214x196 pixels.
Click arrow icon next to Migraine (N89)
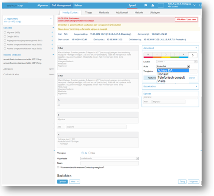(x=52, y=32)
